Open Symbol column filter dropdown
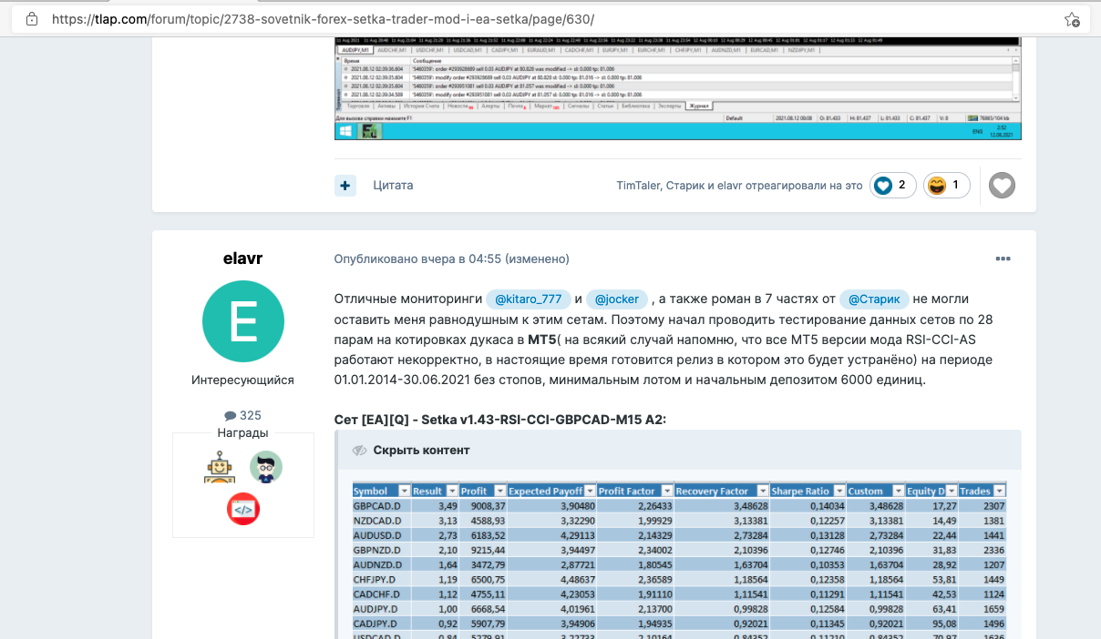1101x639 pixels. (405, 491)
